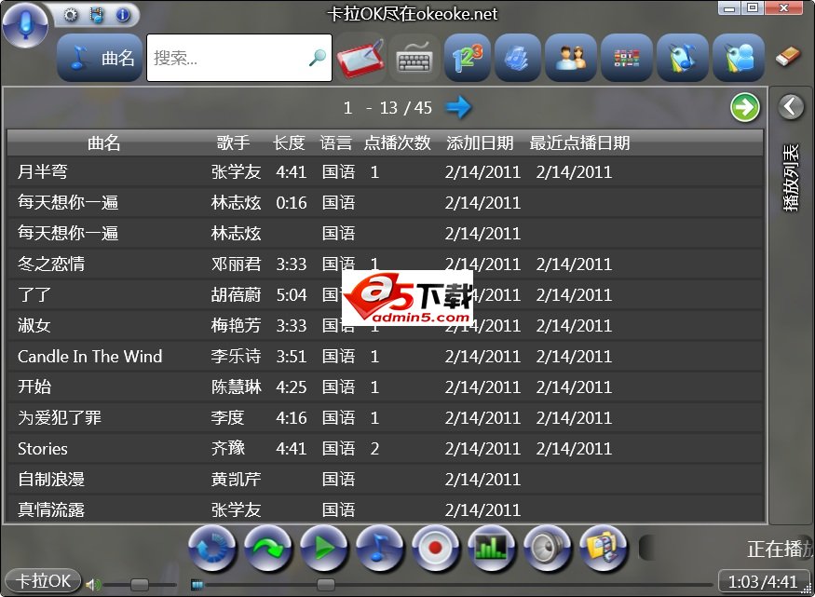The height and width of the screenshot is (597, 815).
Task: Click the green play button
Action: 324,549
